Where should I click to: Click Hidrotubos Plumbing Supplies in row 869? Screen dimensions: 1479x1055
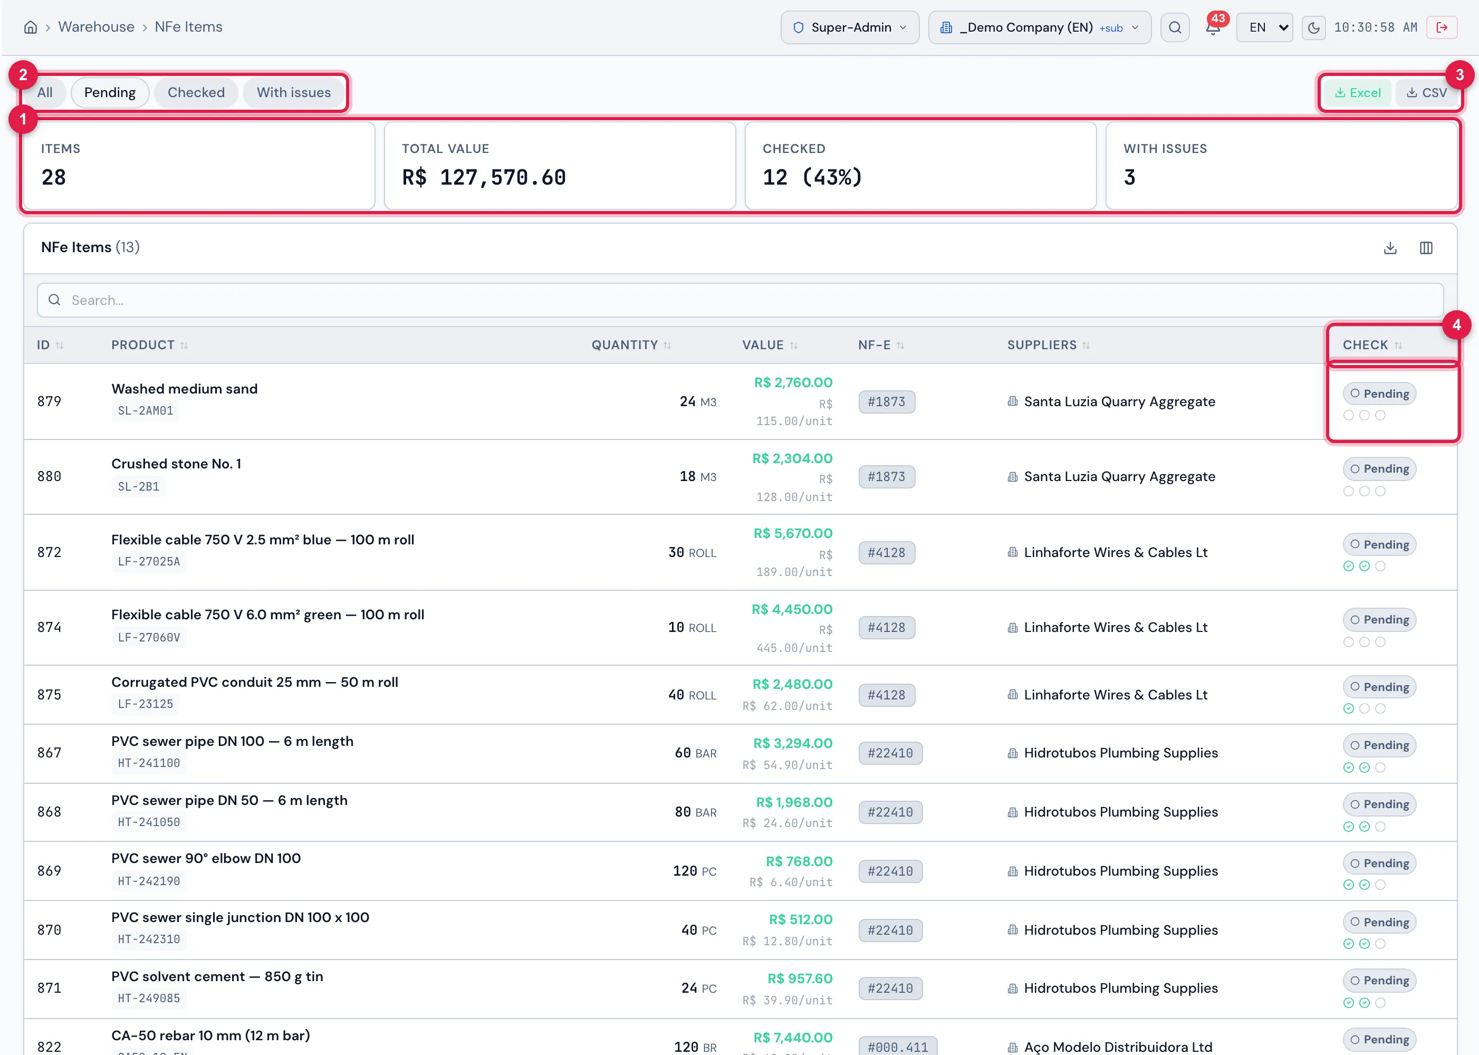(1120, 871)
